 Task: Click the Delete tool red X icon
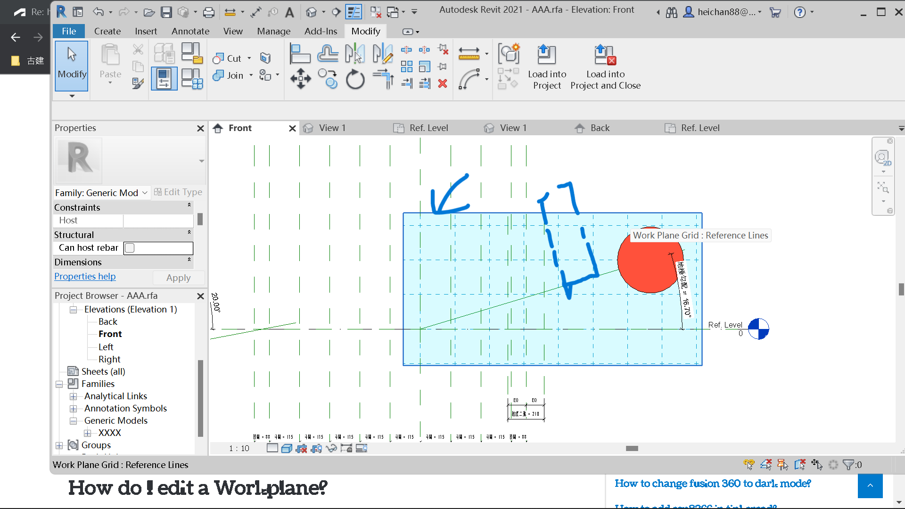pyautogui.click(x=443, y=83)
